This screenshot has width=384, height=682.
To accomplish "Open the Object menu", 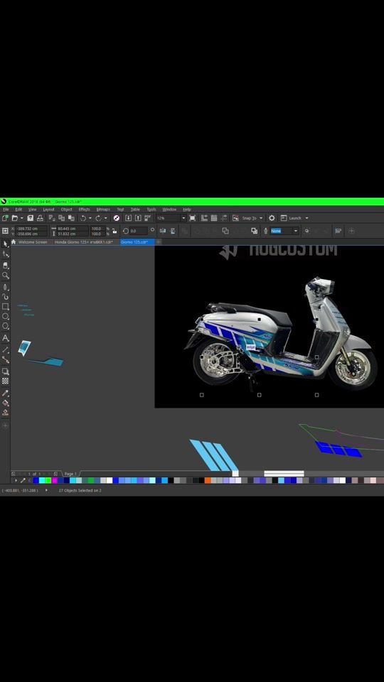I will click(x=66, y=209).
